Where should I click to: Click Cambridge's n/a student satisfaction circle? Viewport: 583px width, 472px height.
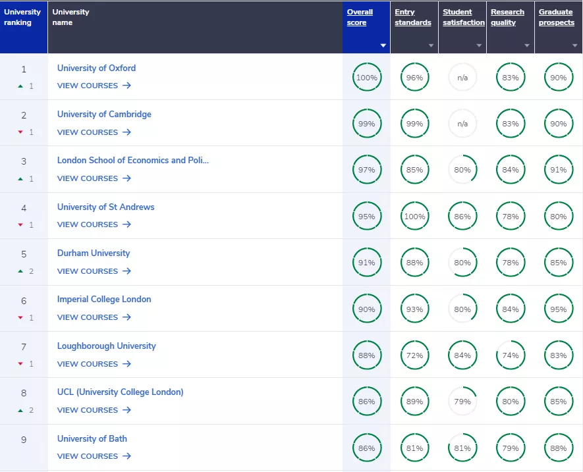click(x=462, y=124)
